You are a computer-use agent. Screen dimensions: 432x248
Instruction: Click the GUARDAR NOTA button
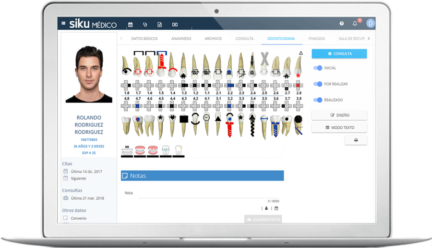coord(263,219)
